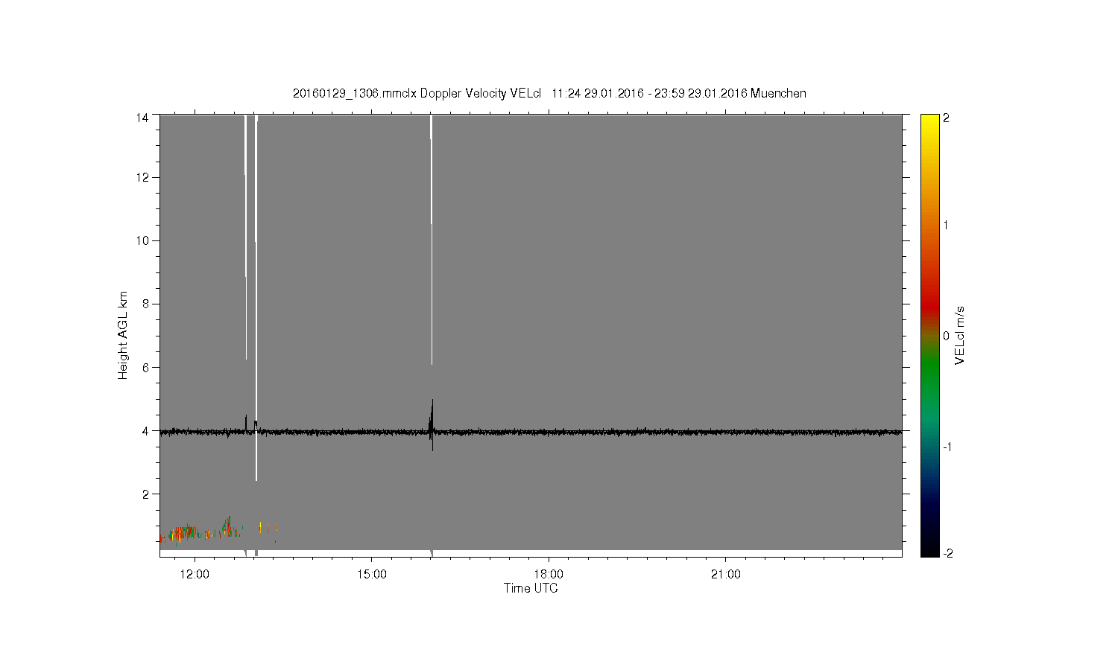Click the height tick label 4
Image resolution: width=1118 pixels, height=670 pixels.
(145, 430)
